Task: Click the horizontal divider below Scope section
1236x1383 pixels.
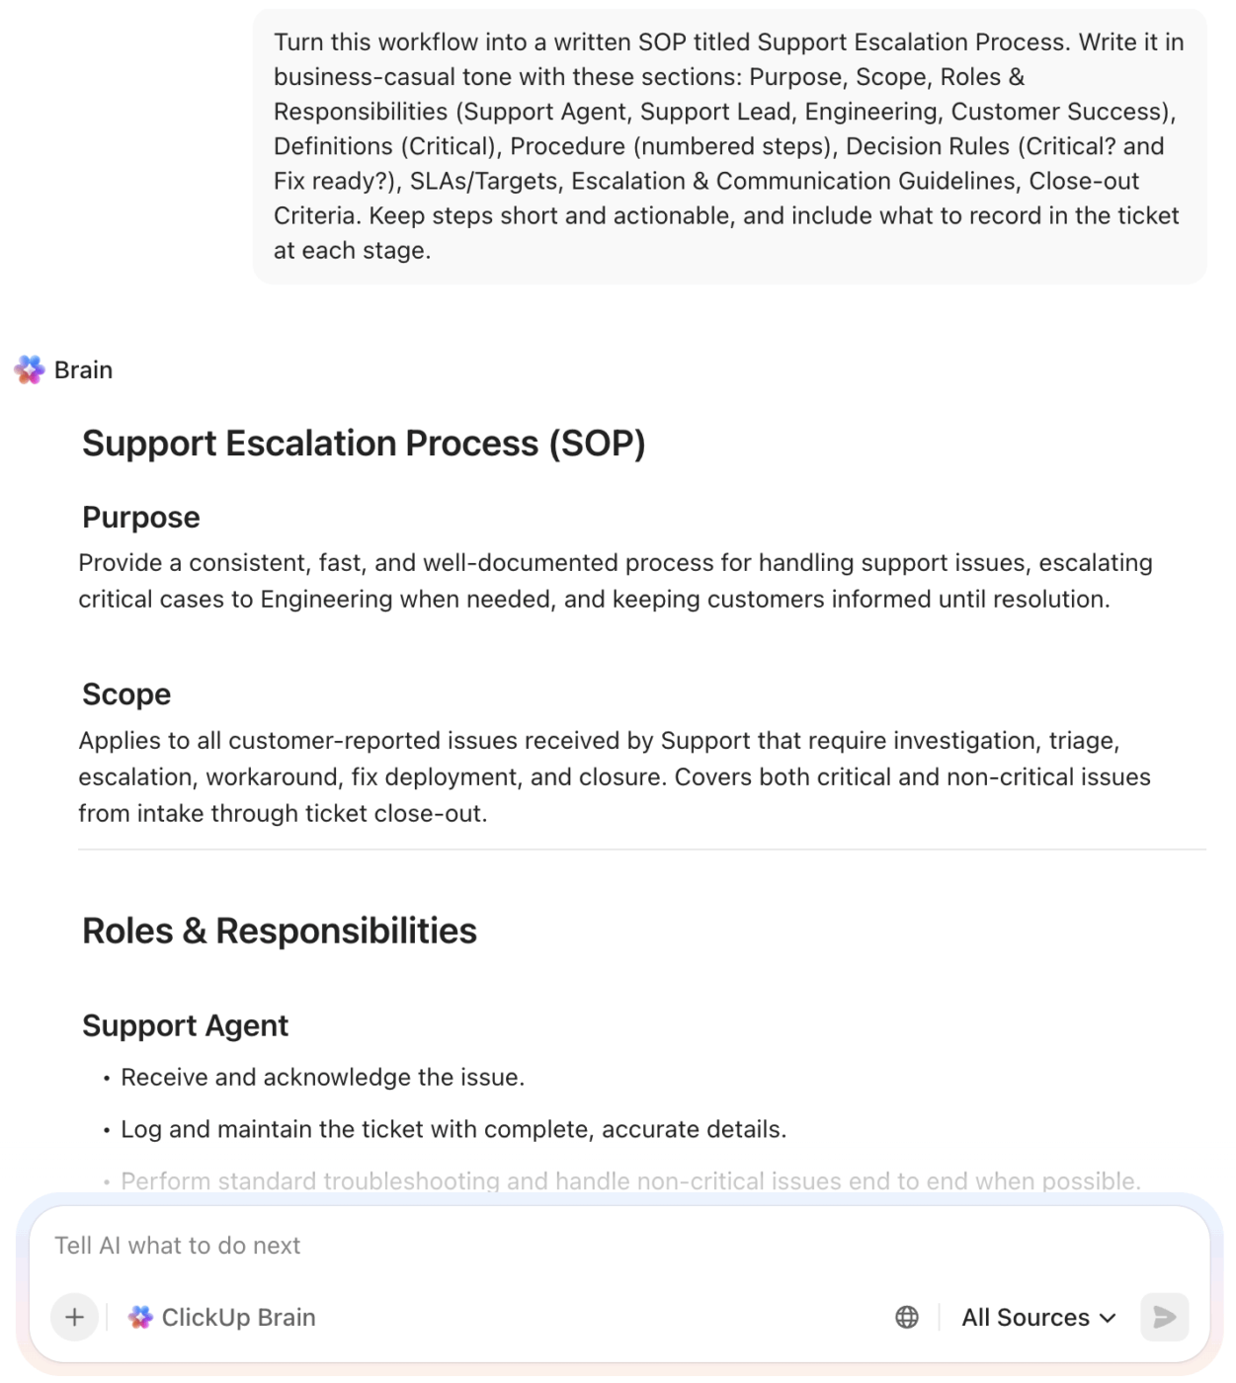Action: 642,850
